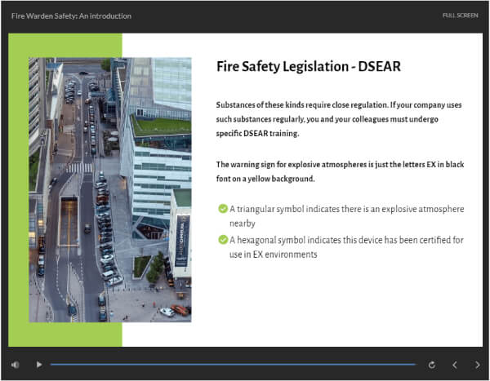The height and width of the screenshot is (381, 490).
Task: Click the aerial city street photo
Action: [x=110, y=189]
